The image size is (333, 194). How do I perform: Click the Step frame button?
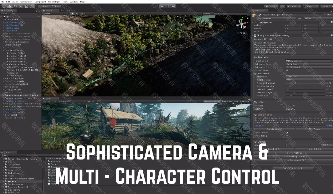click(x=173, y=6)
